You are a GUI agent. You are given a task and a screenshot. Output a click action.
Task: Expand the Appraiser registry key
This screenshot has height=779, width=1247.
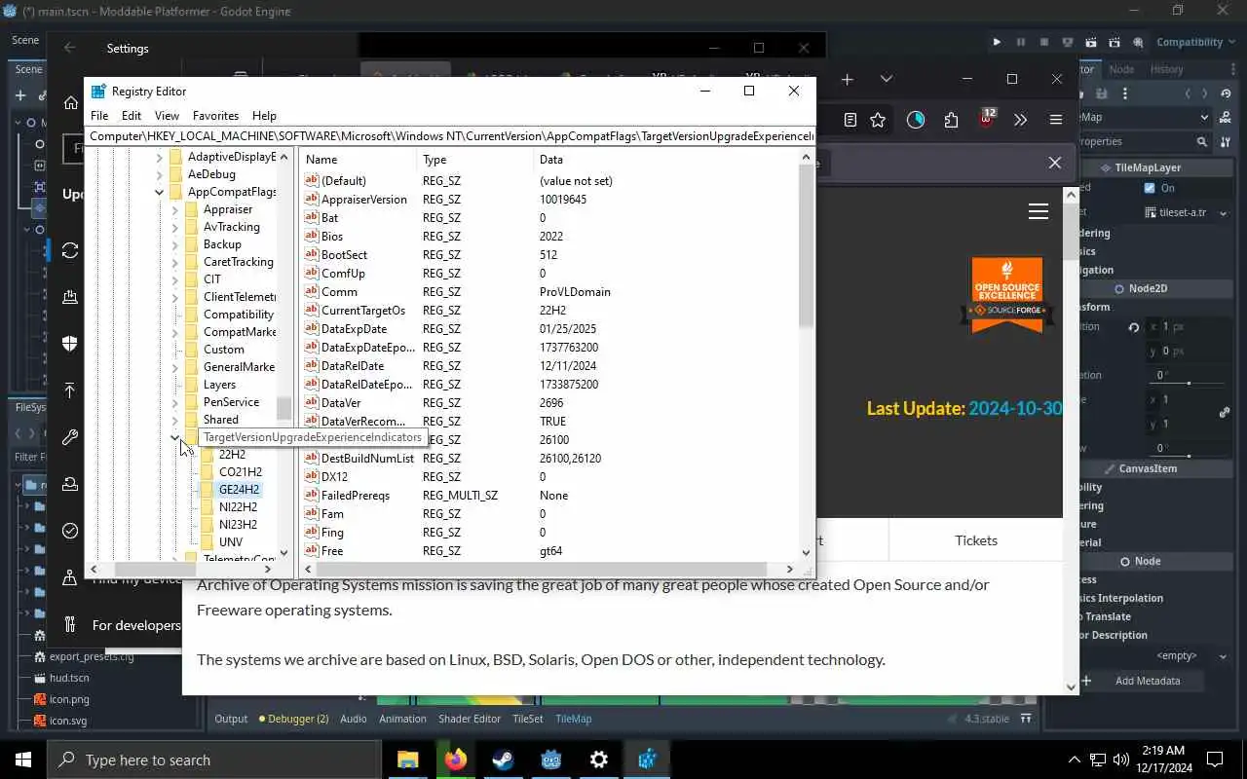[174, 209]
